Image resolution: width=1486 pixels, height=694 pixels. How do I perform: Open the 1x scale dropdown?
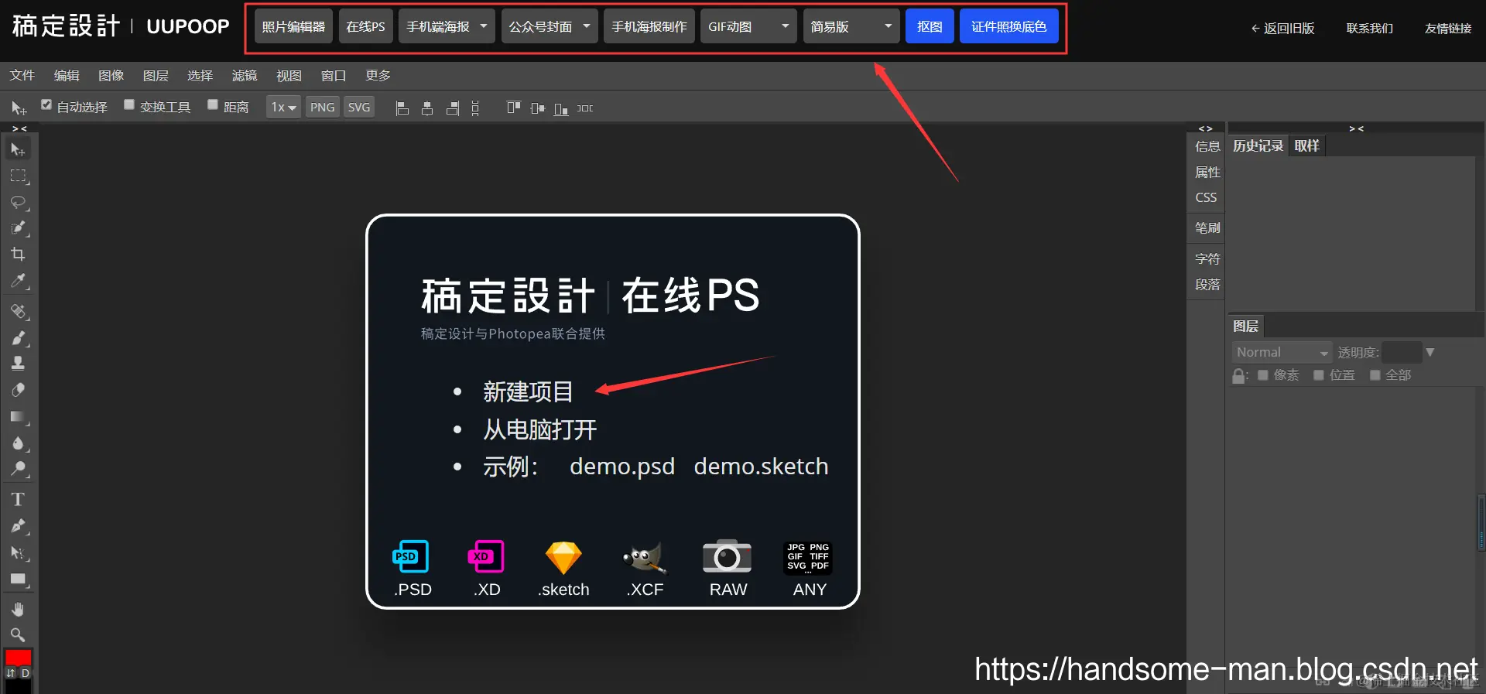coord(283,108)
